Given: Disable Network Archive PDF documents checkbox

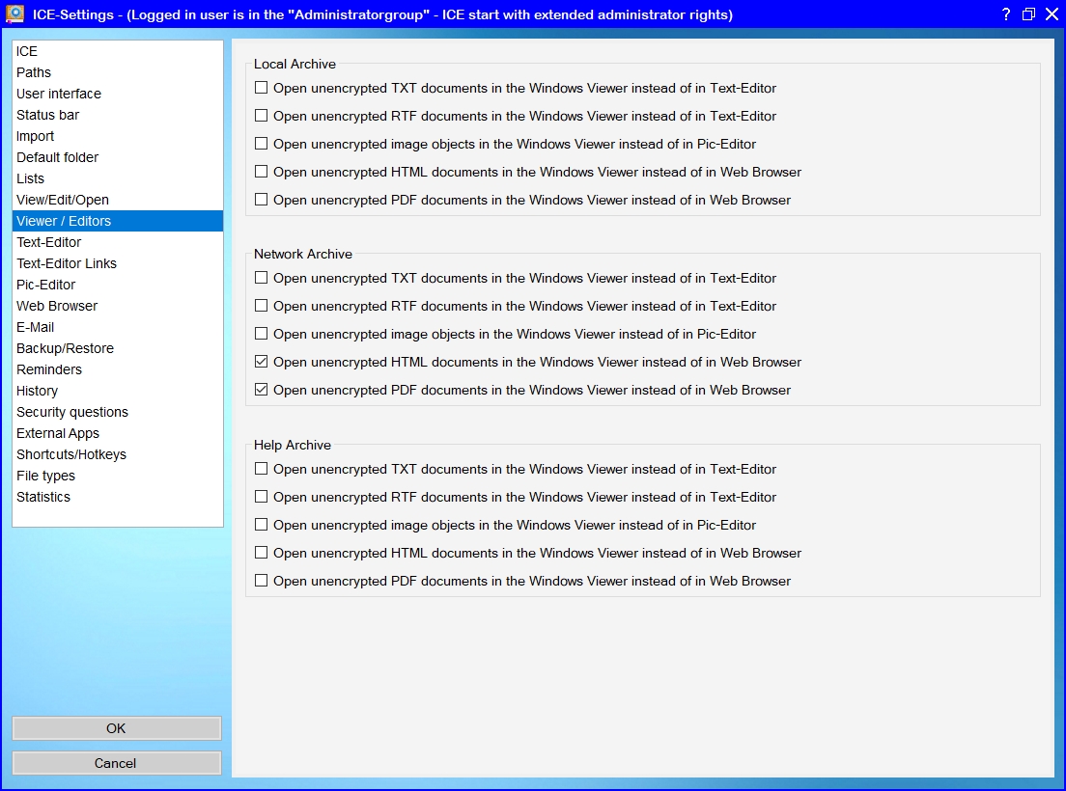Looking at the screenshot, I should click(262, 391).
